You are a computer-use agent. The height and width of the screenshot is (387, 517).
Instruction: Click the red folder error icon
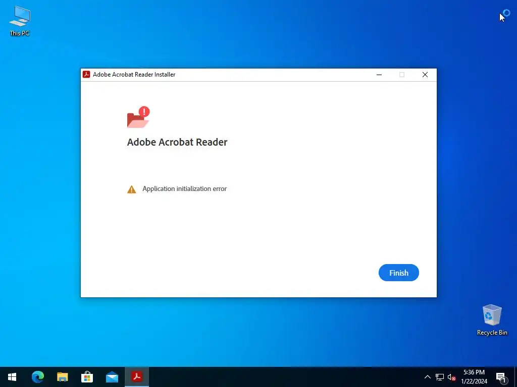(x=138, y=117)
